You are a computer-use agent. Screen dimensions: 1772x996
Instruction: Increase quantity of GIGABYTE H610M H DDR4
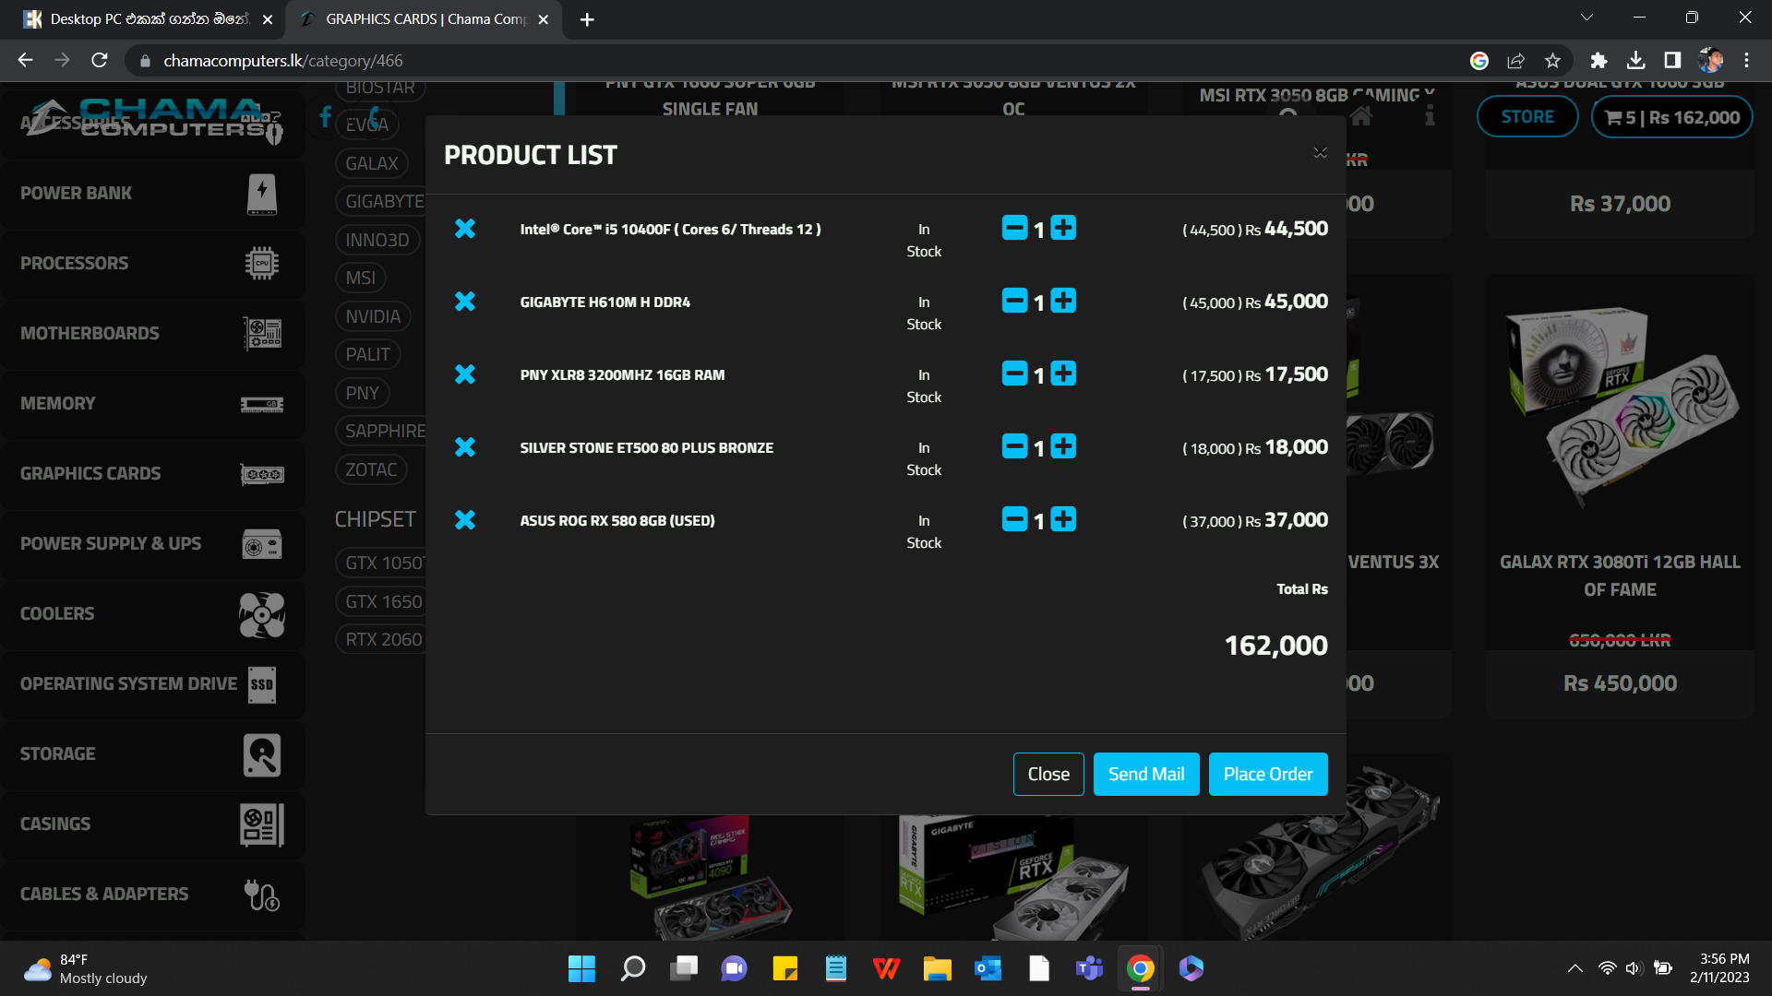[x=1063, y=301]
